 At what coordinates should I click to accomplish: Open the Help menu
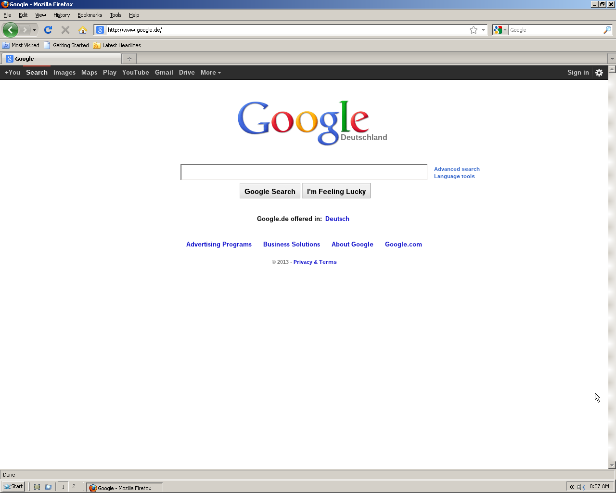(134, 15)
